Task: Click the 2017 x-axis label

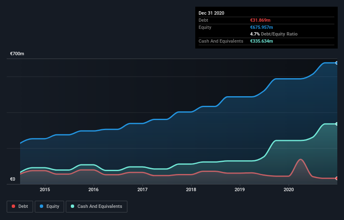Action: [x=142, y=189]
